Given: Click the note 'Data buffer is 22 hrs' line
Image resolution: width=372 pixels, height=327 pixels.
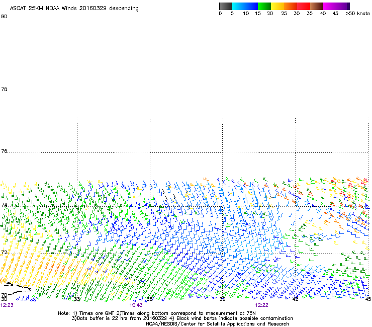Looking at the screenshot, I should (x=182, y=318).
